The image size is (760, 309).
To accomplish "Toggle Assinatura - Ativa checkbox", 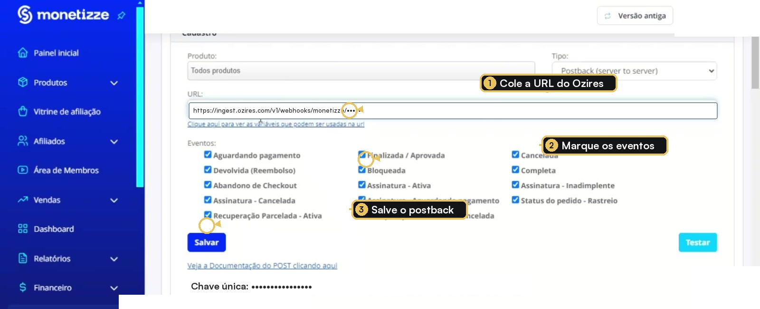I will pyautogui.click(x=361, y=185).
